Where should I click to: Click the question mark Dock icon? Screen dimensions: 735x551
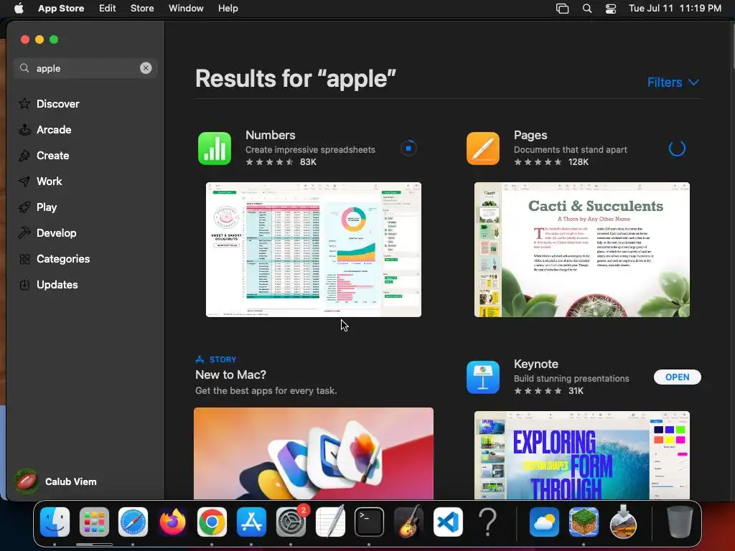pos(487,522)
